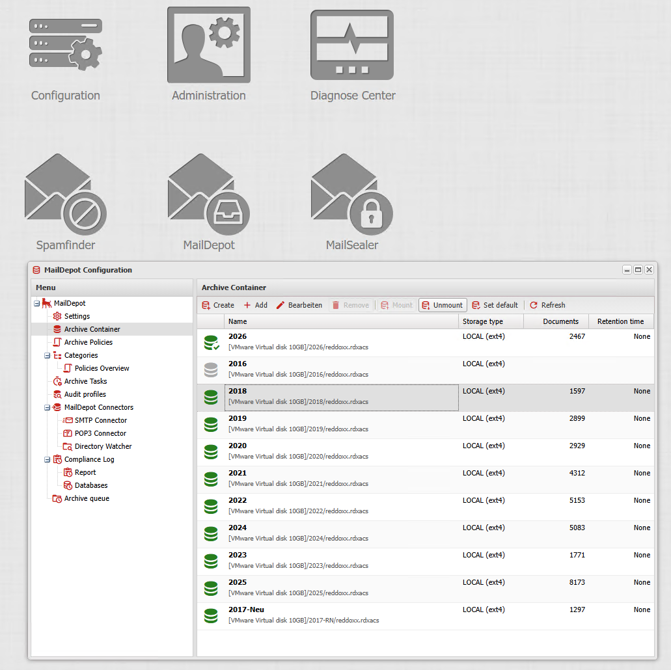Viewport: 671px width, 670px height.
Task: Open the Diagnose Center icon
Action: pos(351,45)
